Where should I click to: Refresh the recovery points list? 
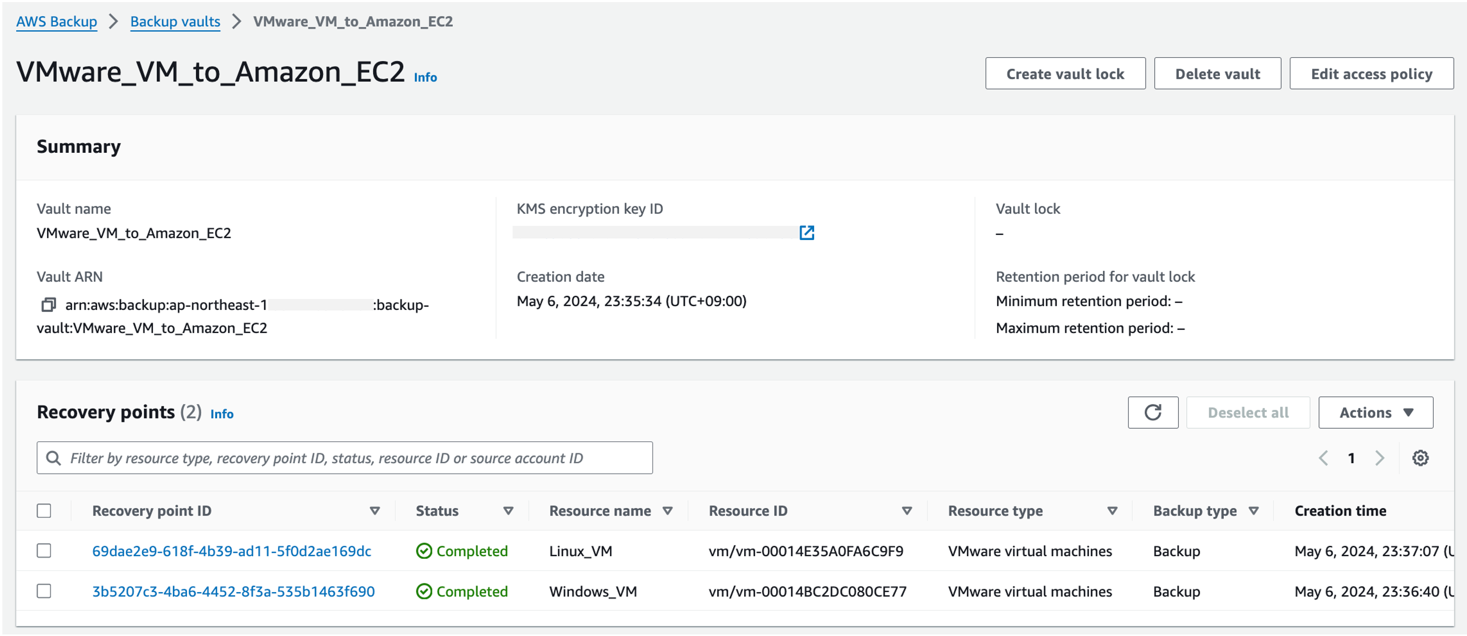[x=1153, y=412]
